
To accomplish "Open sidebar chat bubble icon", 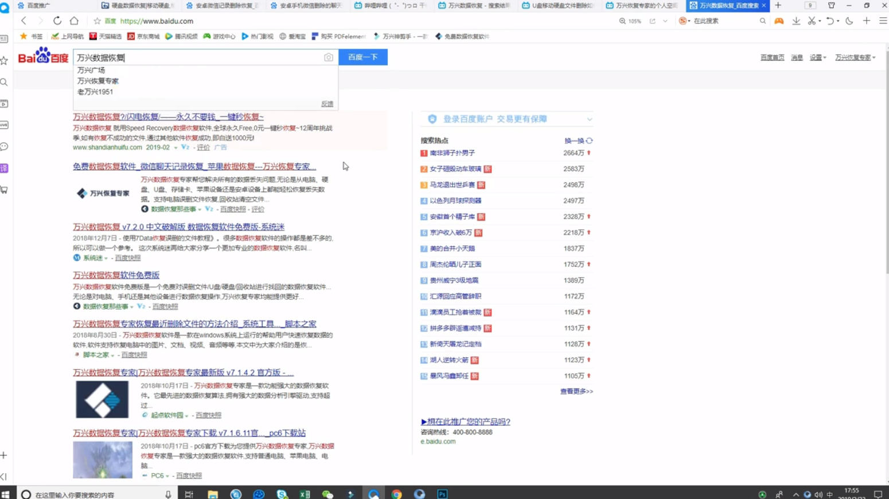I will point(4,147).
